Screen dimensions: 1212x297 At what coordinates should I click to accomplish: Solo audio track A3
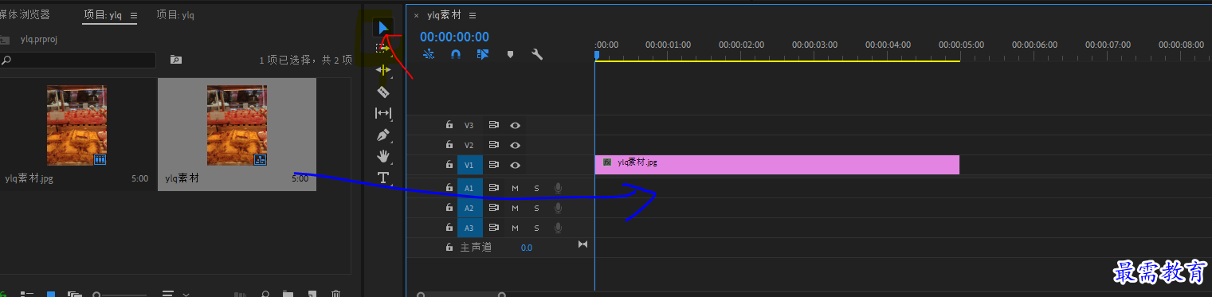click(x=536, y=228)
